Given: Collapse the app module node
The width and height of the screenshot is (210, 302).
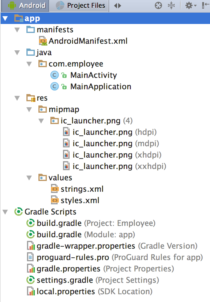Looking at the screenshot, I should click(x=5, y=19).
